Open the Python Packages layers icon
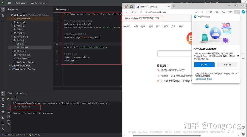Image resolution: width=247 pixels, height=137 pixels. pos(3,105)
